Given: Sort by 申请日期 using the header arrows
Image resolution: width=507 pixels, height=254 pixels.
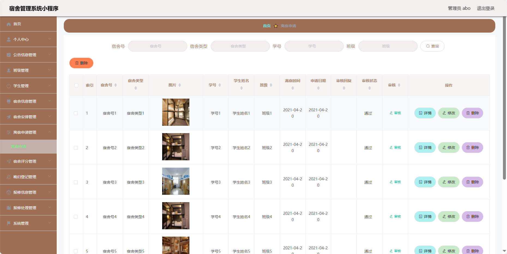Looking at the screenshot, I should (x=318, y=88).
